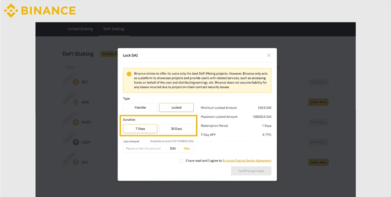Click the Confirm purchase button
Screen dimensions: 391x197
coord(251,171)
